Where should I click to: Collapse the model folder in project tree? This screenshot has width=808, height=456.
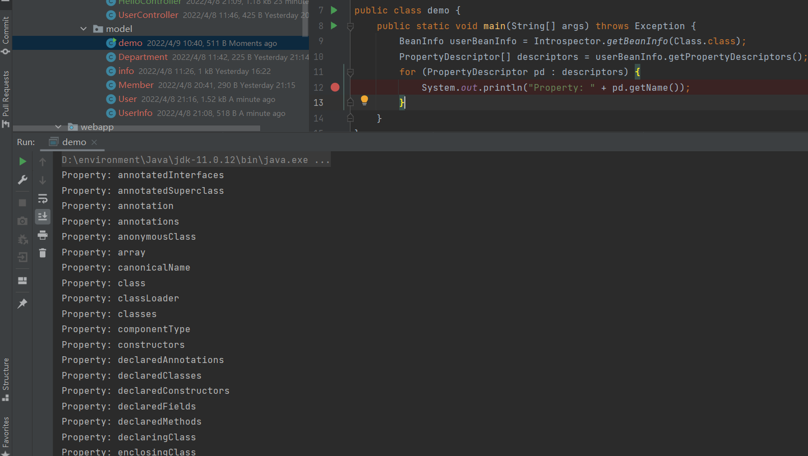pyautogui.click(x=84, y=29)
